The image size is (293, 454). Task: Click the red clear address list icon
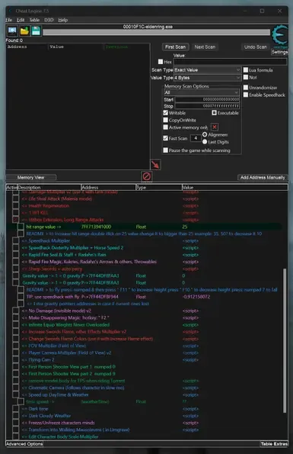pyautogui.click(x=147, y=176)
